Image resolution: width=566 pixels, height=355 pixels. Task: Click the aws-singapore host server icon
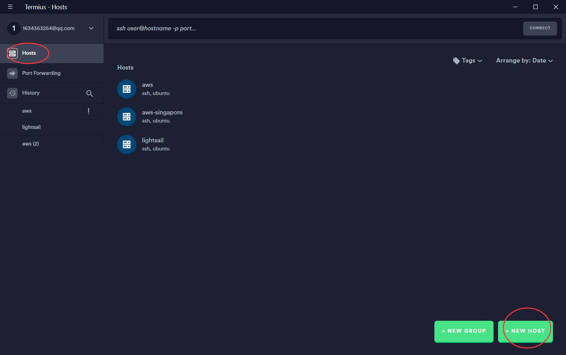(x=127, y=117)
